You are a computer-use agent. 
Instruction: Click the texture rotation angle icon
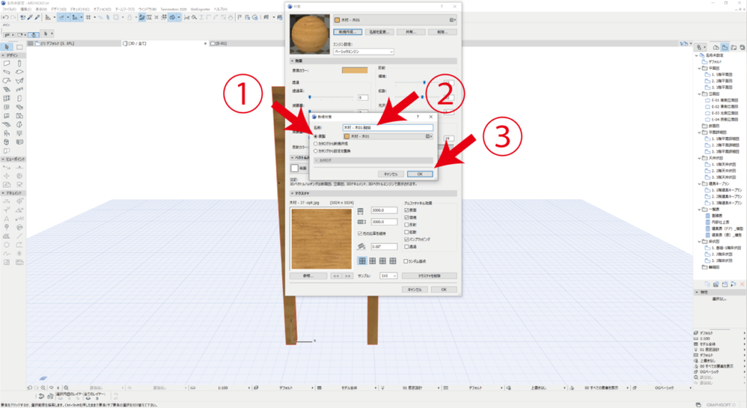click(x=361, y=246)
